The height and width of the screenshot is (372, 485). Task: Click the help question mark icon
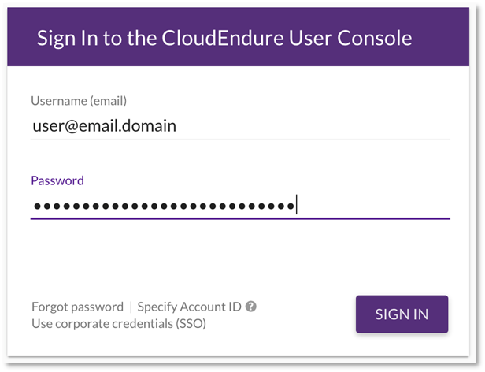click(x=251, y=307)
